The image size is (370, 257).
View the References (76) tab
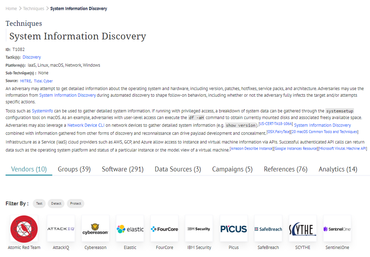[x=286, y=169]
